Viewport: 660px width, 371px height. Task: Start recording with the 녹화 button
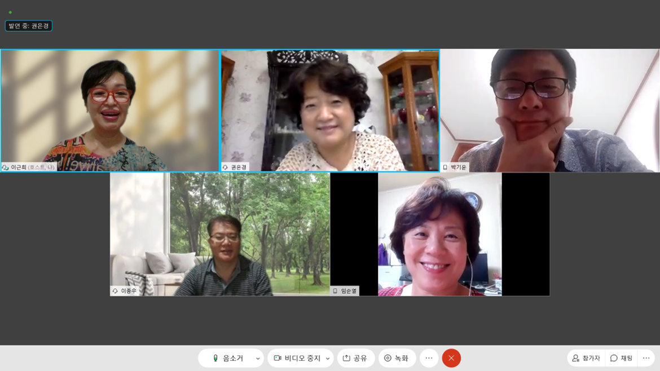coord(397,358)
